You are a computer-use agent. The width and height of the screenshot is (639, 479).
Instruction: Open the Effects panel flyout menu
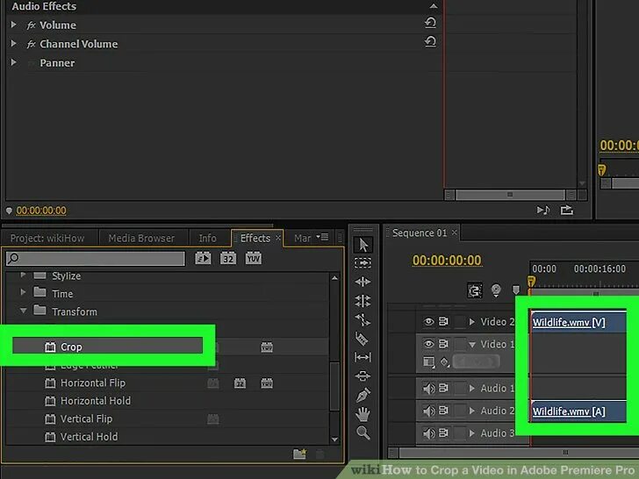322,237
